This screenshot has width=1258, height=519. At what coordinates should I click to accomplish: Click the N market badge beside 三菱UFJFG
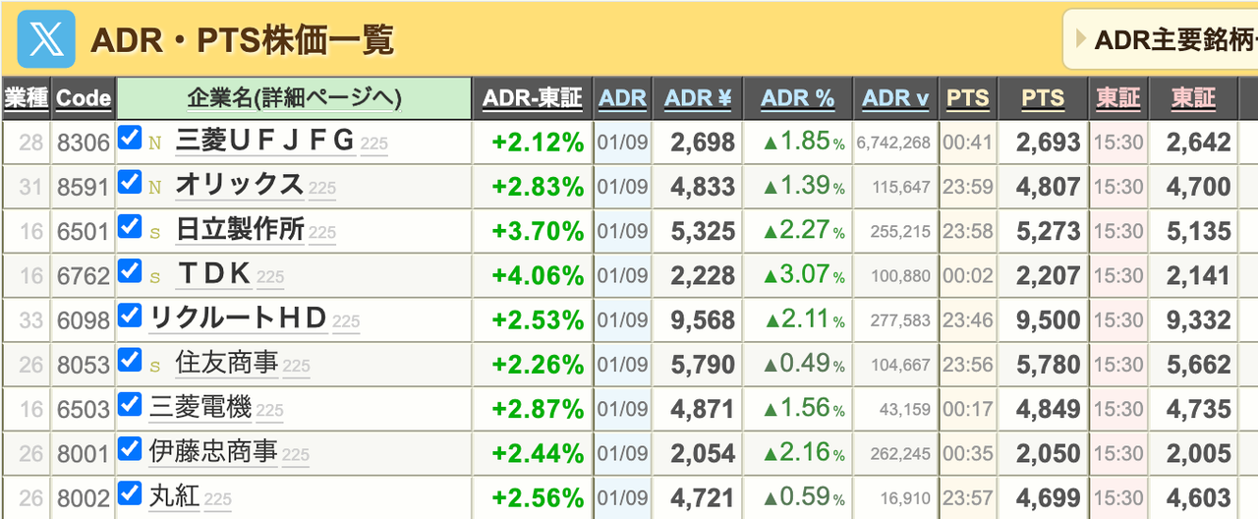click(x=154, y=143)
